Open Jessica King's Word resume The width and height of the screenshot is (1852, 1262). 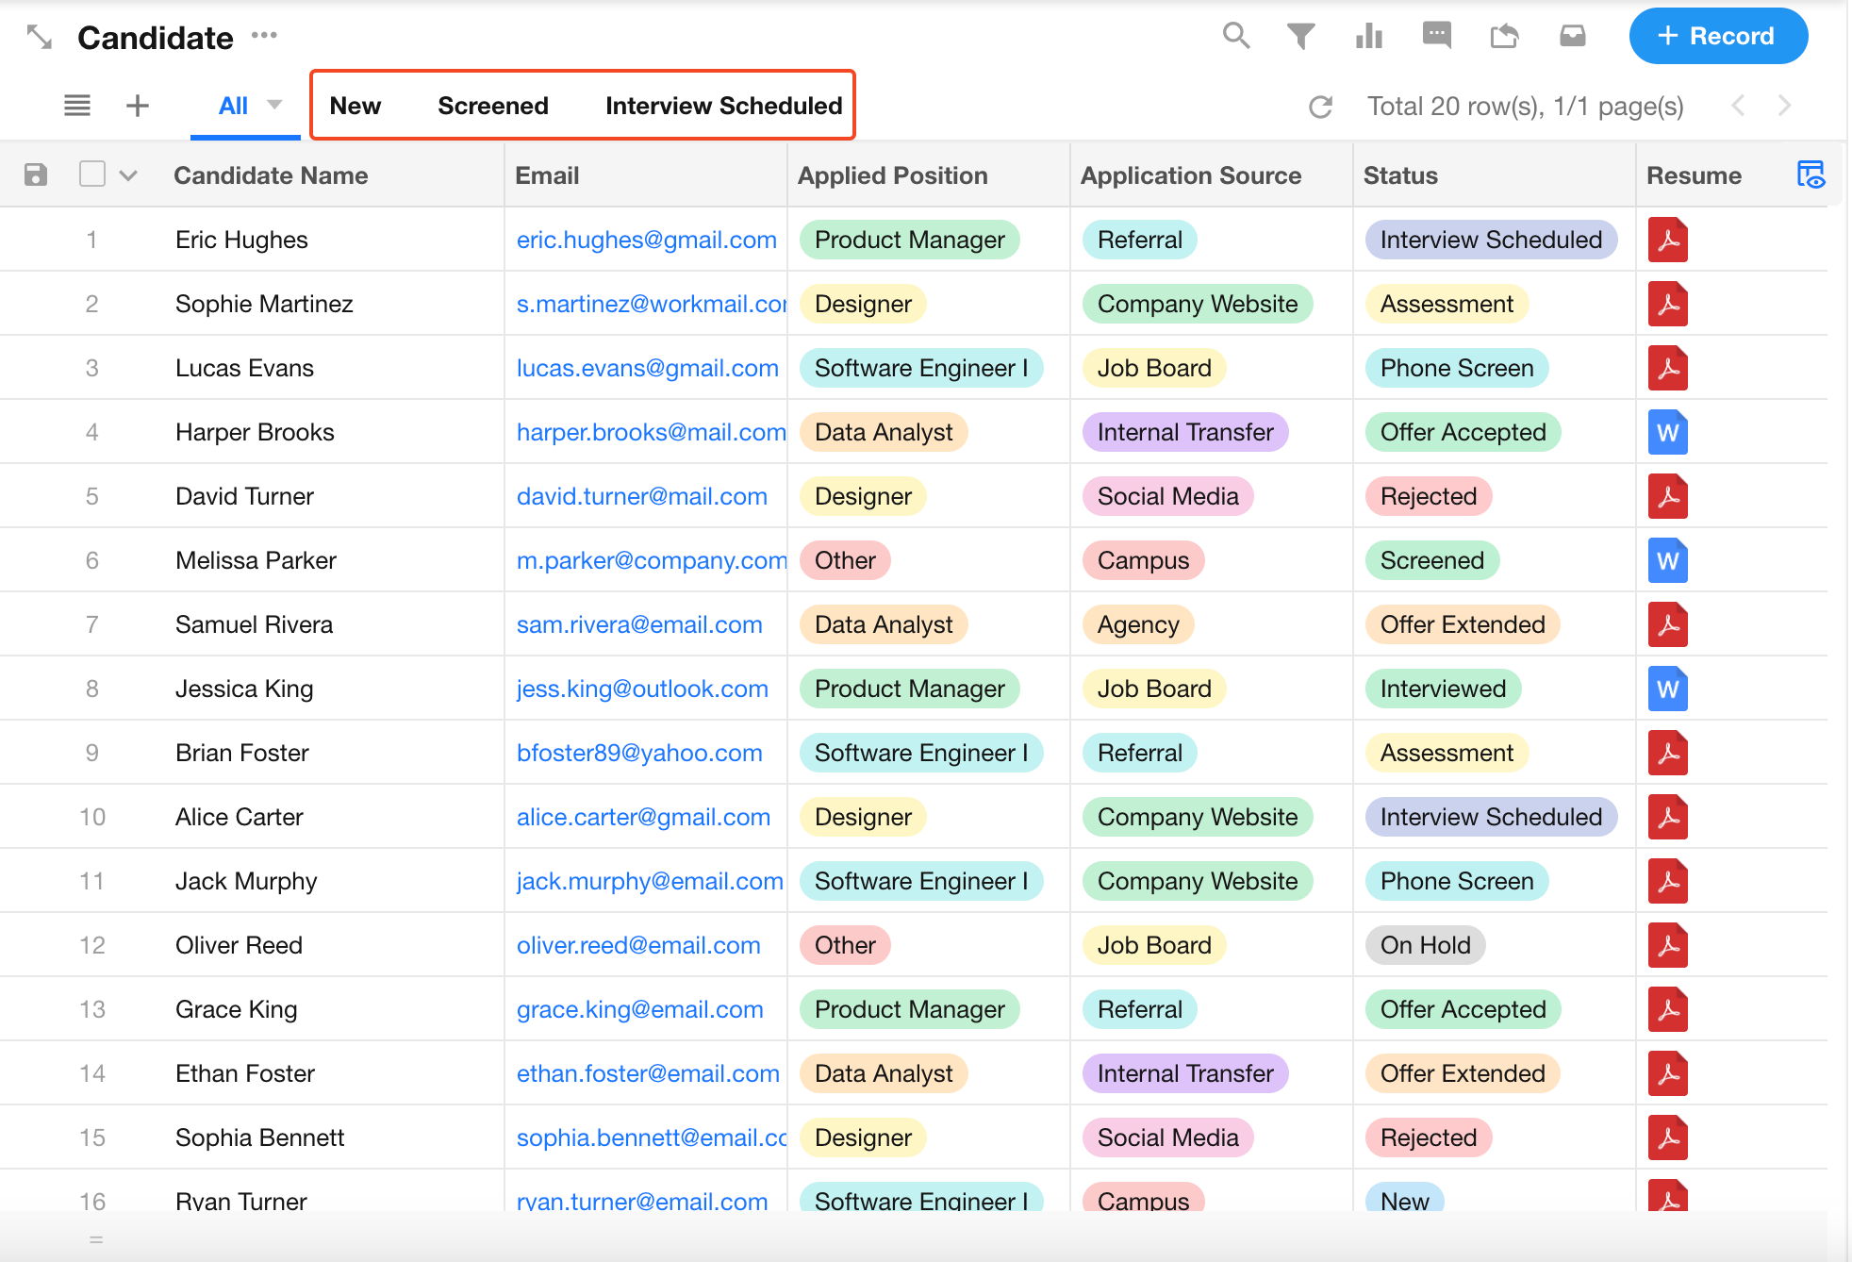point(1667,689)
